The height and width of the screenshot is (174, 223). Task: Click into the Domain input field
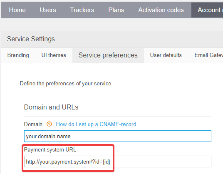coord(118,136)
